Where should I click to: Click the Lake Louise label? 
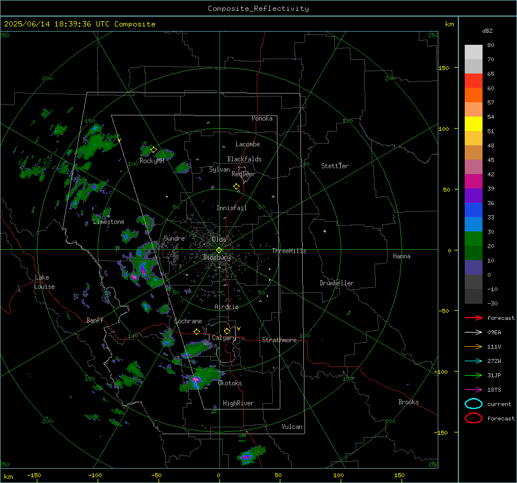(x=44, y=282)
